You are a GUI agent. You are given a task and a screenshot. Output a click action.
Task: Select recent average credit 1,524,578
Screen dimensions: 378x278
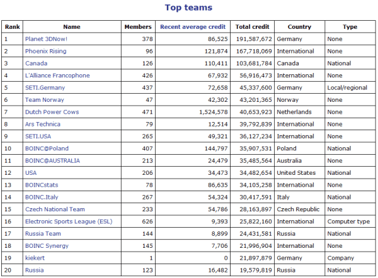(214, 112)
